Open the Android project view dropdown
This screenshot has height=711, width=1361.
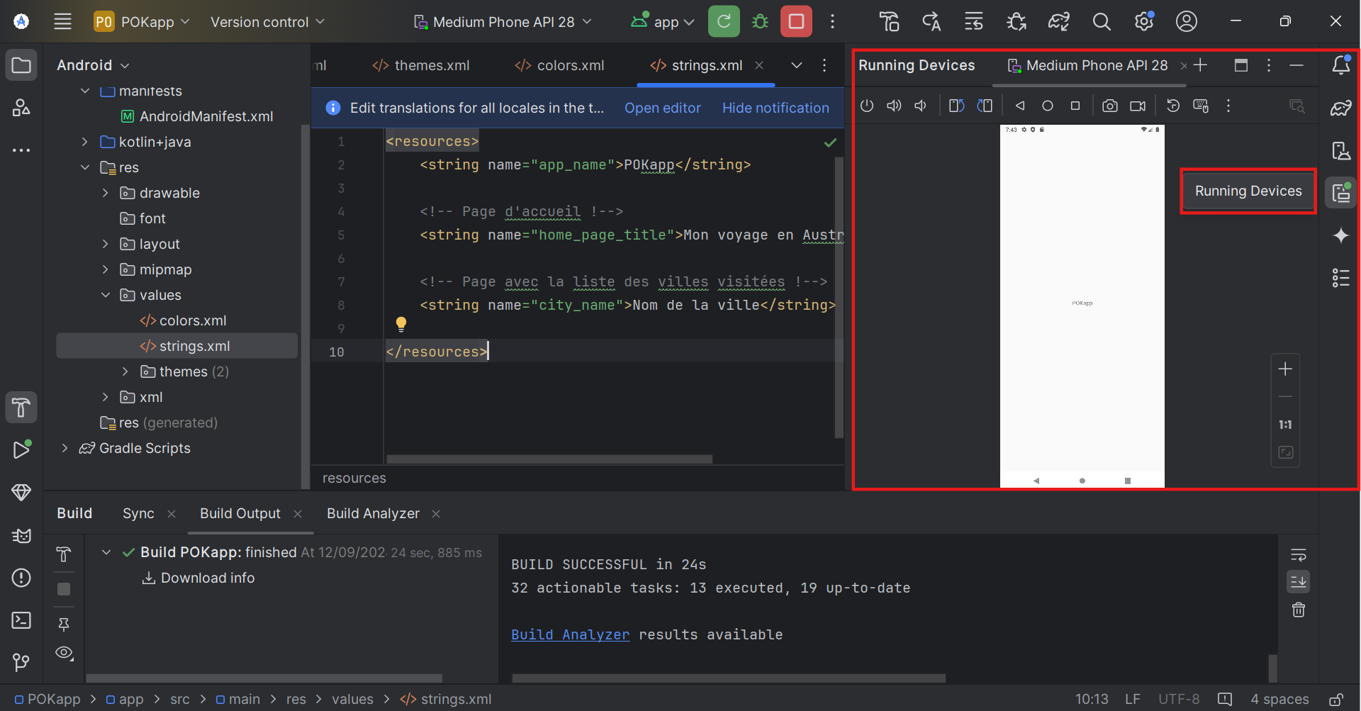(93, 65)
